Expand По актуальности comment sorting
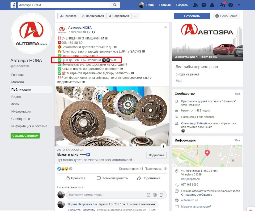This screenshot has height=211, width=255. point(70,187)
